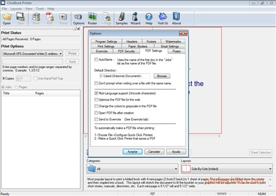This screenshot has width=276, height=196.
Task: Switch to Program Settings tab
Action: 106,42
